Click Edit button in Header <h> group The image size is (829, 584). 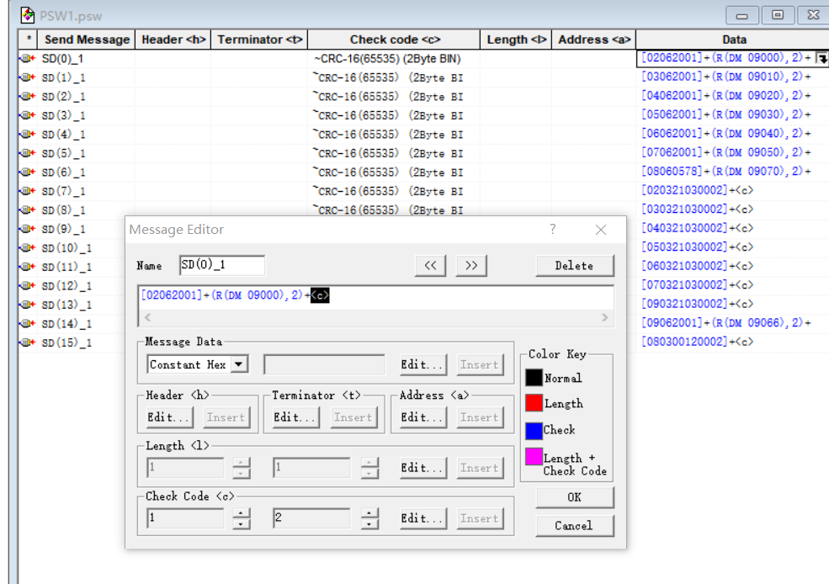pyautogui.click(x=169, y=417)
